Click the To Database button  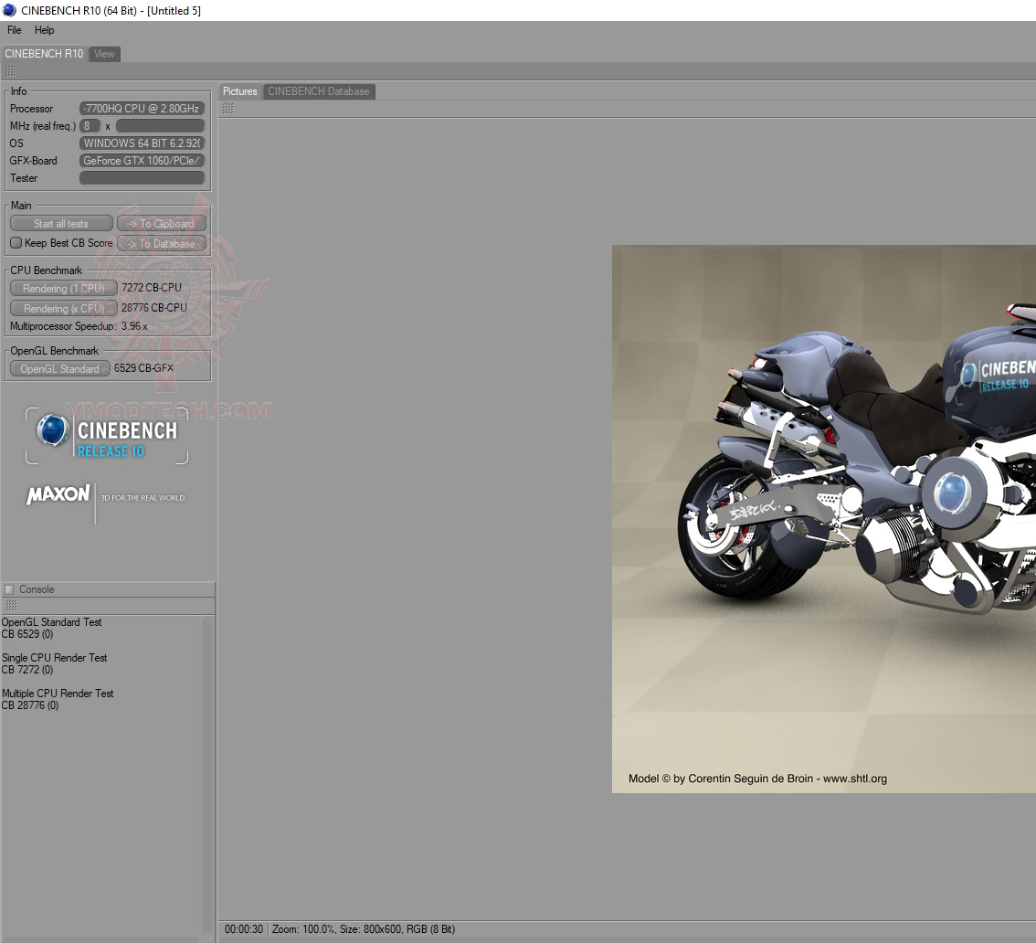[x=162, y=244]
